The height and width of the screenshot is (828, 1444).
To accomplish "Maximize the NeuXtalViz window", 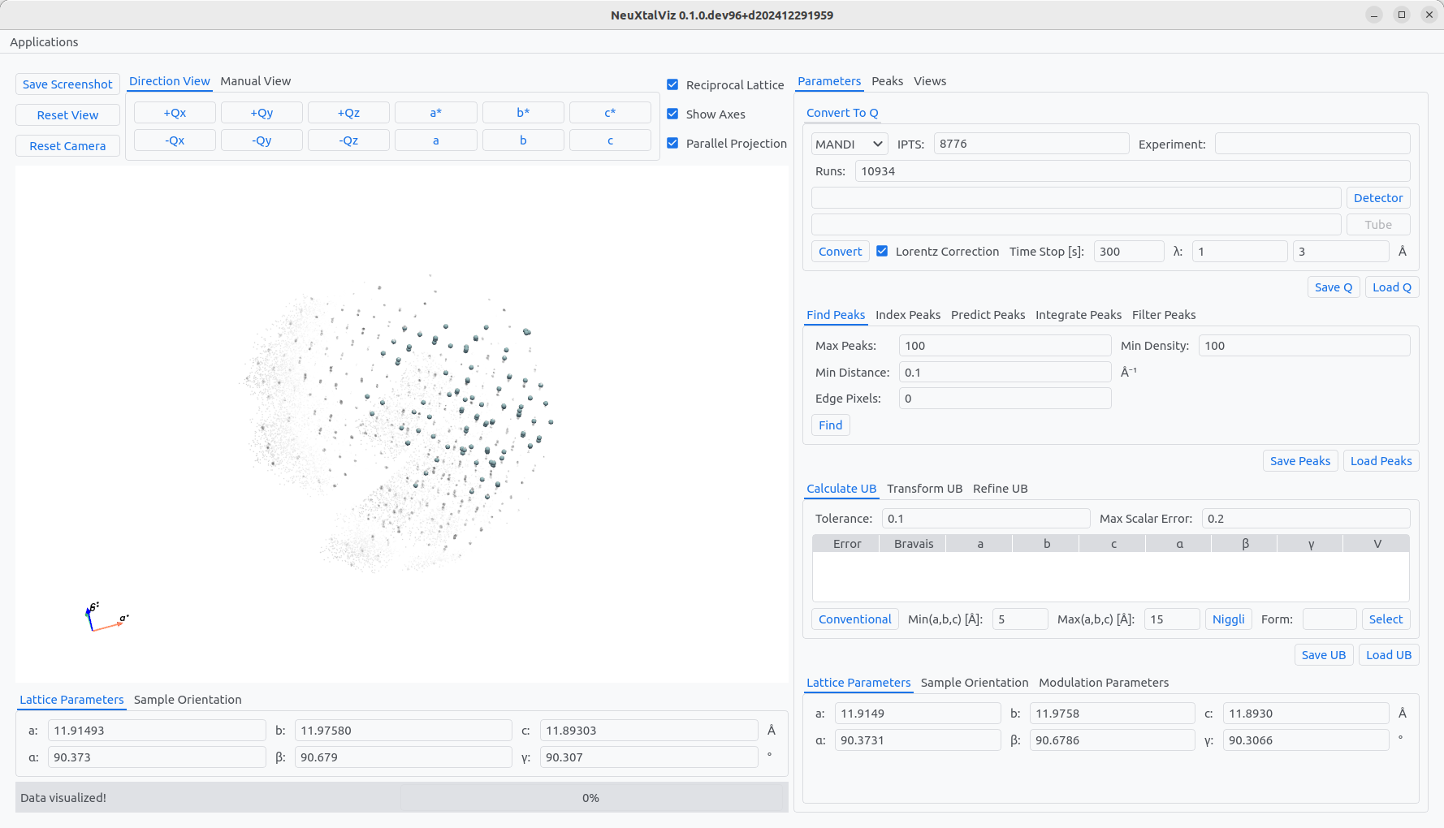I will click(1401, 15).
